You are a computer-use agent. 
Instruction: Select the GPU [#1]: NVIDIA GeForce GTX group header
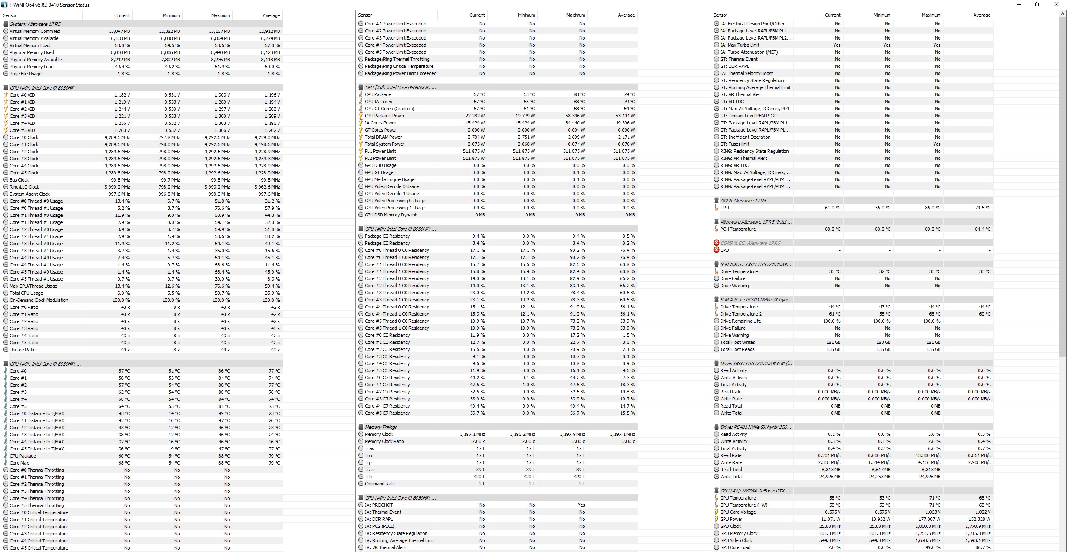click(853, 491)
